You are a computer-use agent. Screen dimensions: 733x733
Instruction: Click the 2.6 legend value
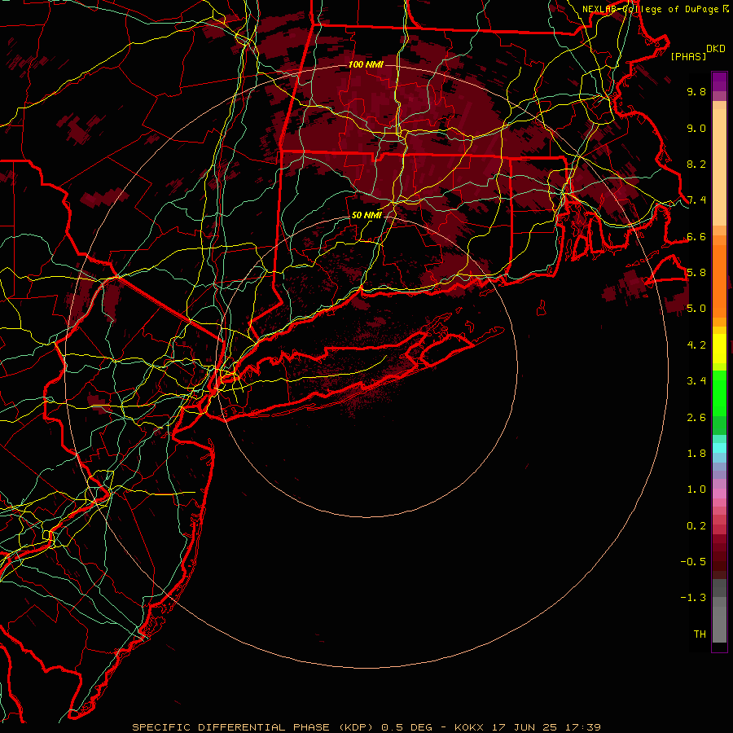pos(696,417)
